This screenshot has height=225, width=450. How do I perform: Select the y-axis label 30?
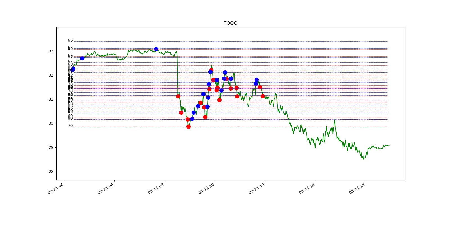tap(51, 123)
